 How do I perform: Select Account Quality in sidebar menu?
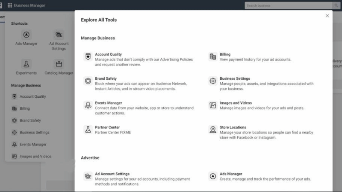click(x=33, y=96)
